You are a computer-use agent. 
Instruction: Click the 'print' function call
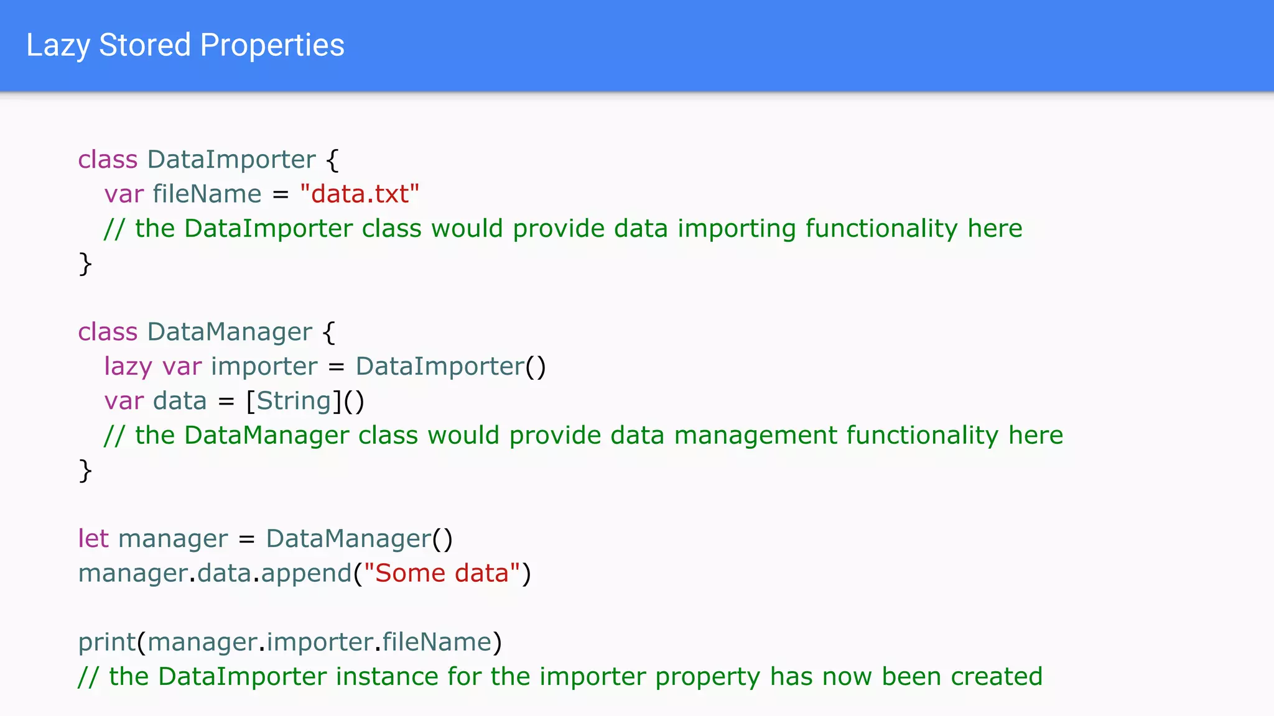106,642
